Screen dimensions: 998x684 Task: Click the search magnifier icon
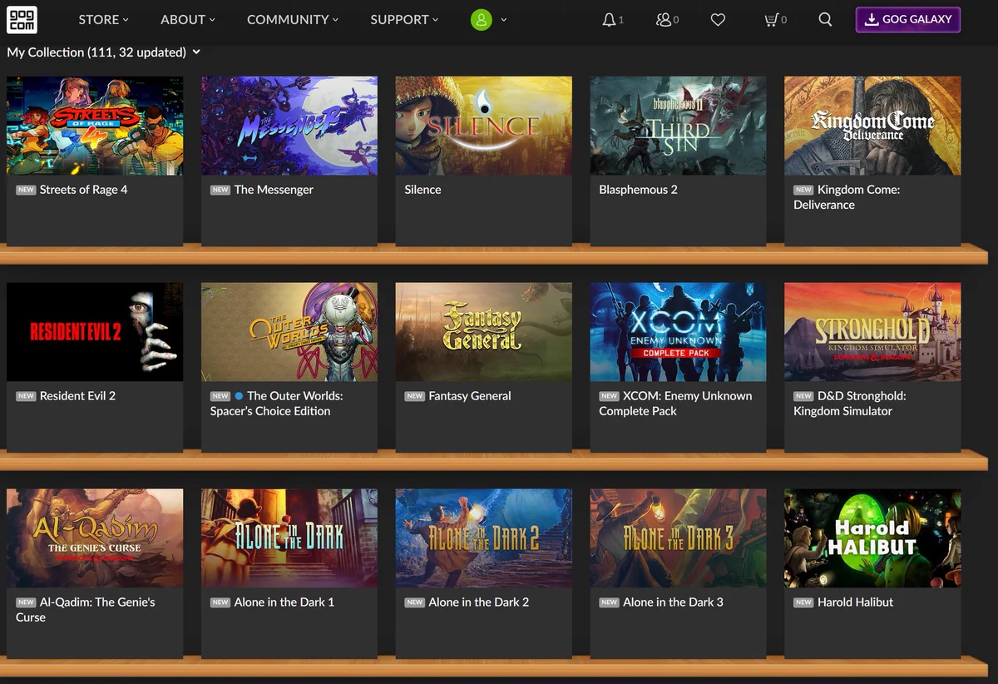coord(825,19)
